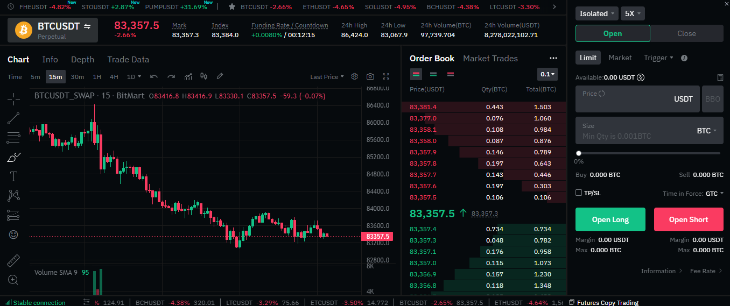Select the text annotation tool
This screenshot has width=730, height=306.
point(13,176)
